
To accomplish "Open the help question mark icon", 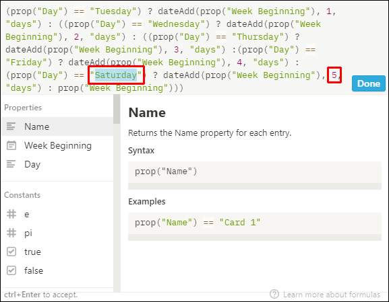I will tap(274, 294).
